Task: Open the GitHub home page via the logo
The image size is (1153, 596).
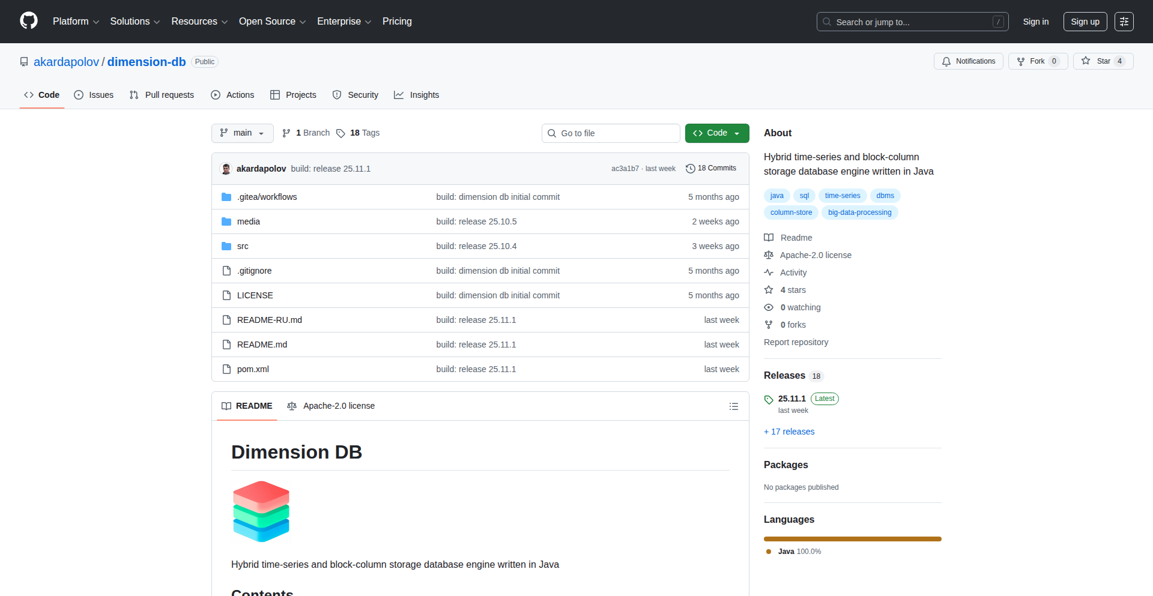Action: click(x=28, y=21)
